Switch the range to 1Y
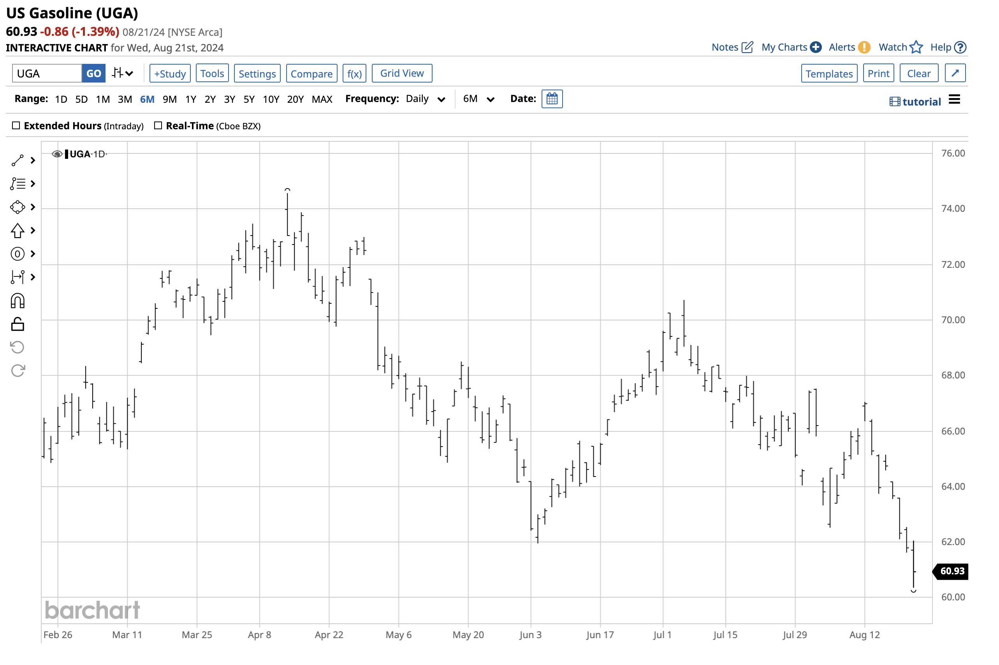 pyautogui.click(x=190, y=99)
